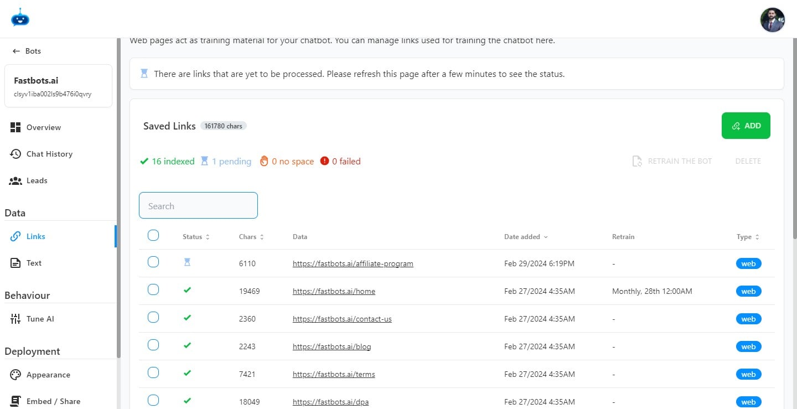Open the profile avatar menu
Viewport: 797px width, 409px height.
(x=772, y=19)
